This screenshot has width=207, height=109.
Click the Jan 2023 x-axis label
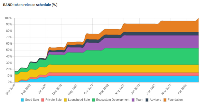coord(135,89)
